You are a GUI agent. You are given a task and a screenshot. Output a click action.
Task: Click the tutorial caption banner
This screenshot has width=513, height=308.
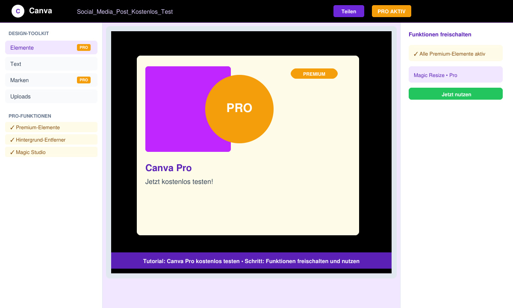(251, 261)
